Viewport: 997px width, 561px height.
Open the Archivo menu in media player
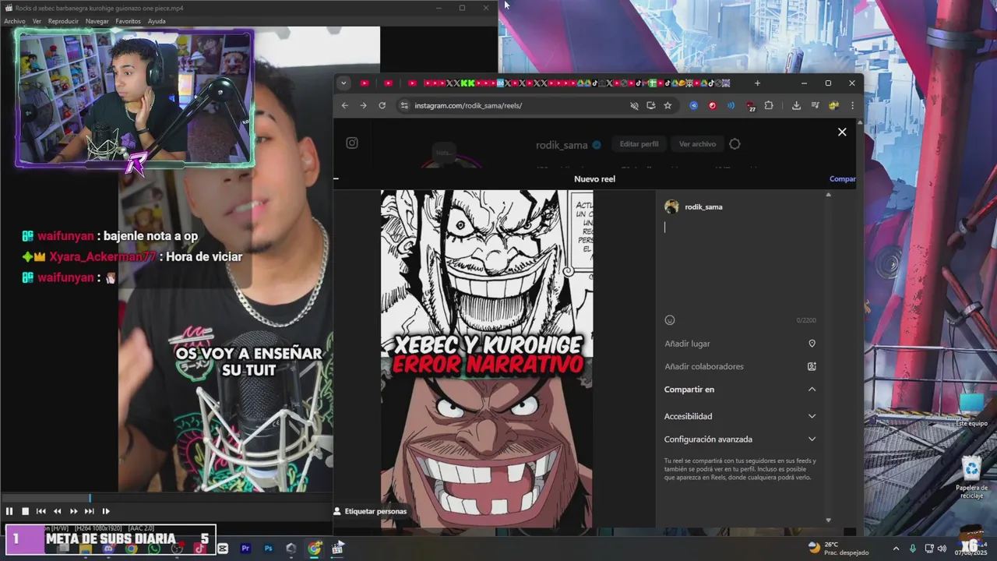15,21
